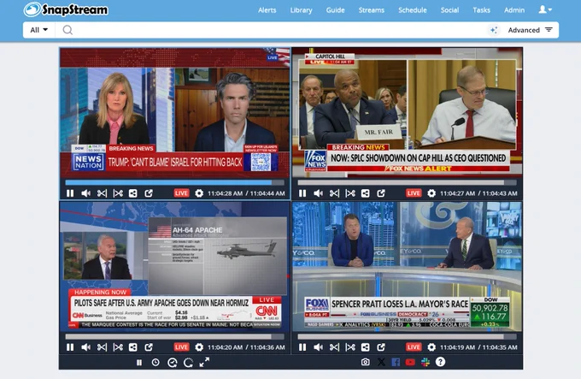Go to the Streams page
Viewport: 581px width, 379px height.
click(x=372, y=10)
